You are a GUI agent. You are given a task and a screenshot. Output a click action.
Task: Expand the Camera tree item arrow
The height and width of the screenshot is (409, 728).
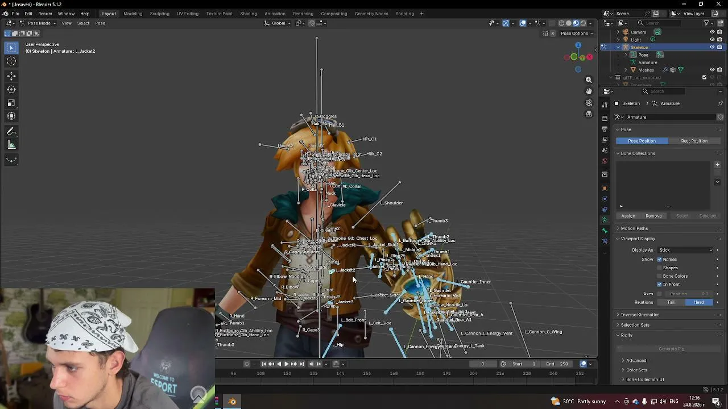coord(618,32)
